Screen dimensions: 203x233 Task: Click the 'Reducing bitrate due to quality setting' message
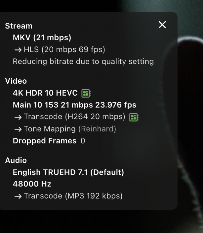83,61
